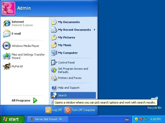Open Help and Support question icon
The image size is (165, 123).
pos(54,88)
